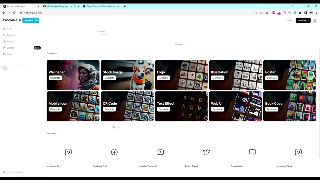
Task: Open the Instagram Post template icon
Action: point(68,152)
